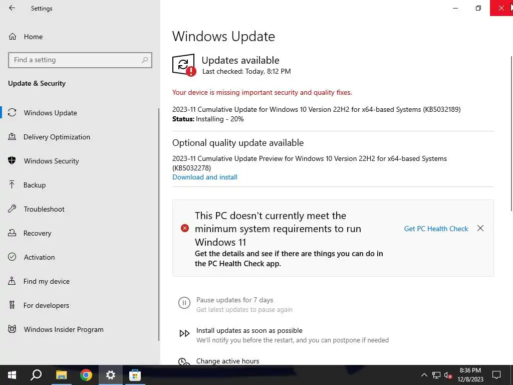This screenshot has height=385, width=513.
Task: Click the pause circle icon
Action: tap(184, 303)
